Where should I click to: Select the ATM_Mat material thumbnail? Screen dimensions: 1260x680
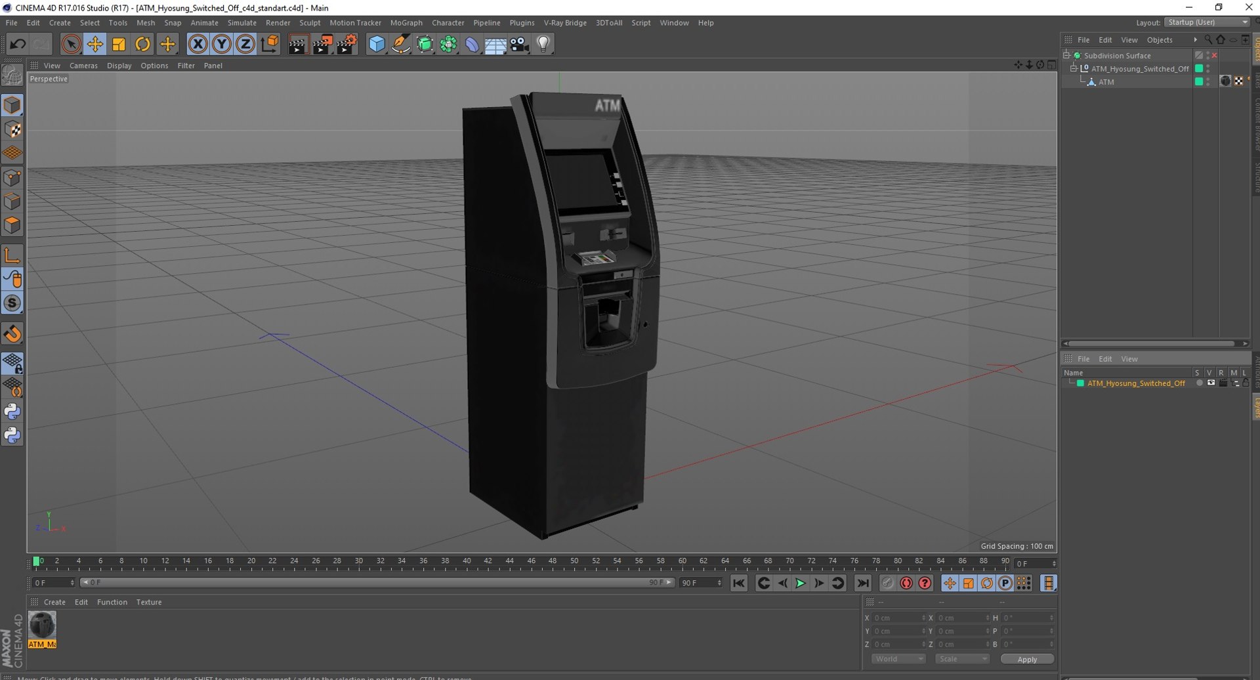point(43,629)
